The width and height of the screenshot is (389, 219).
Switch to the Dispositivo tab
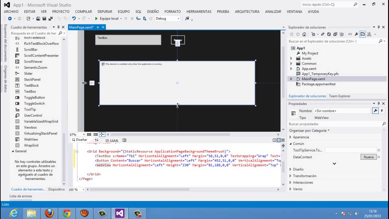pos(57,189)
